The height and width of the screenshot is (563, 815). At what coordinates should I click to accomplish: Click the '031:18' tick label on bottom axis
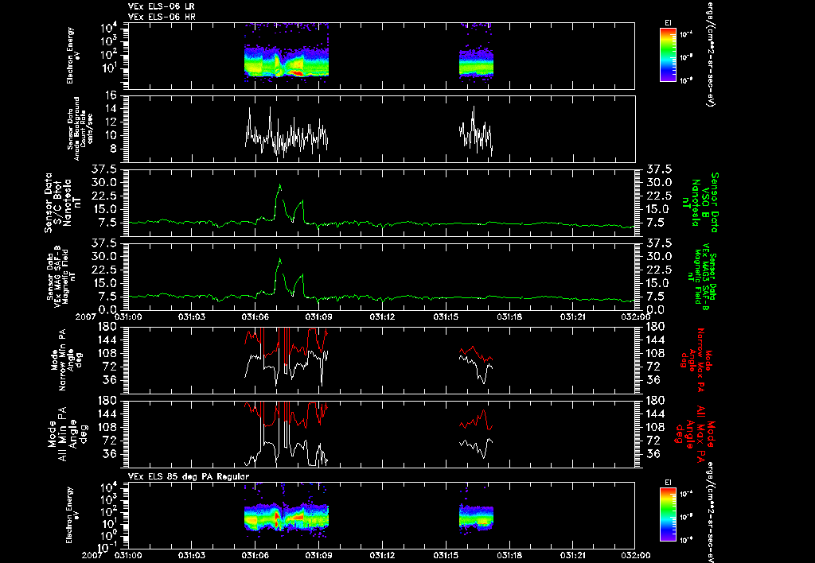click(x=509, y=555)
